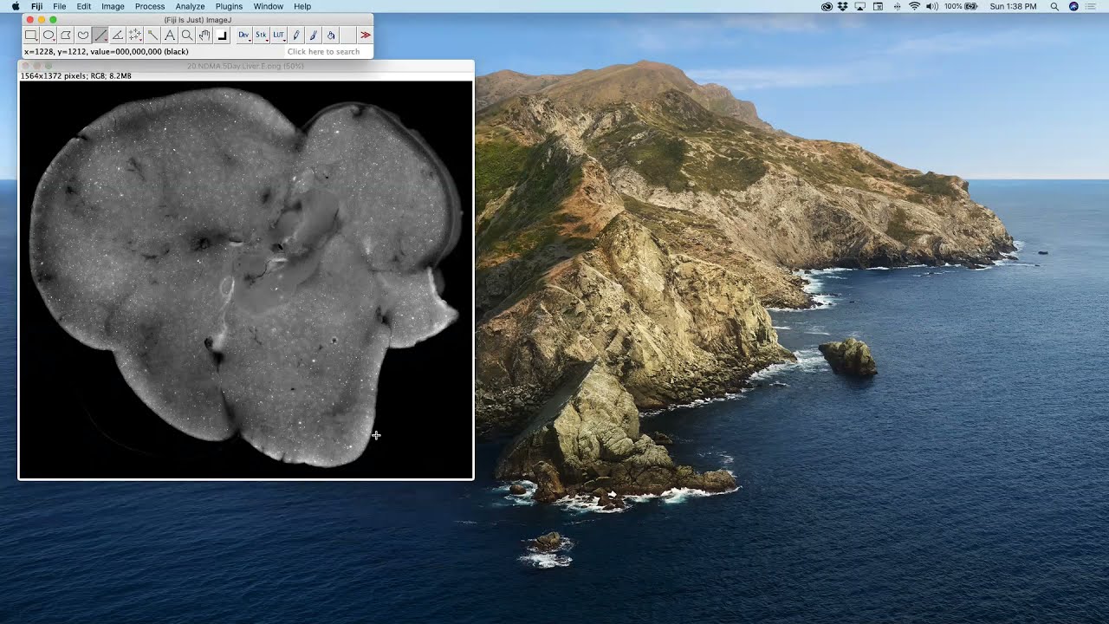The image size is (1109, 624).
Task: Open the Analyze menu
Action: coord(190,6)
